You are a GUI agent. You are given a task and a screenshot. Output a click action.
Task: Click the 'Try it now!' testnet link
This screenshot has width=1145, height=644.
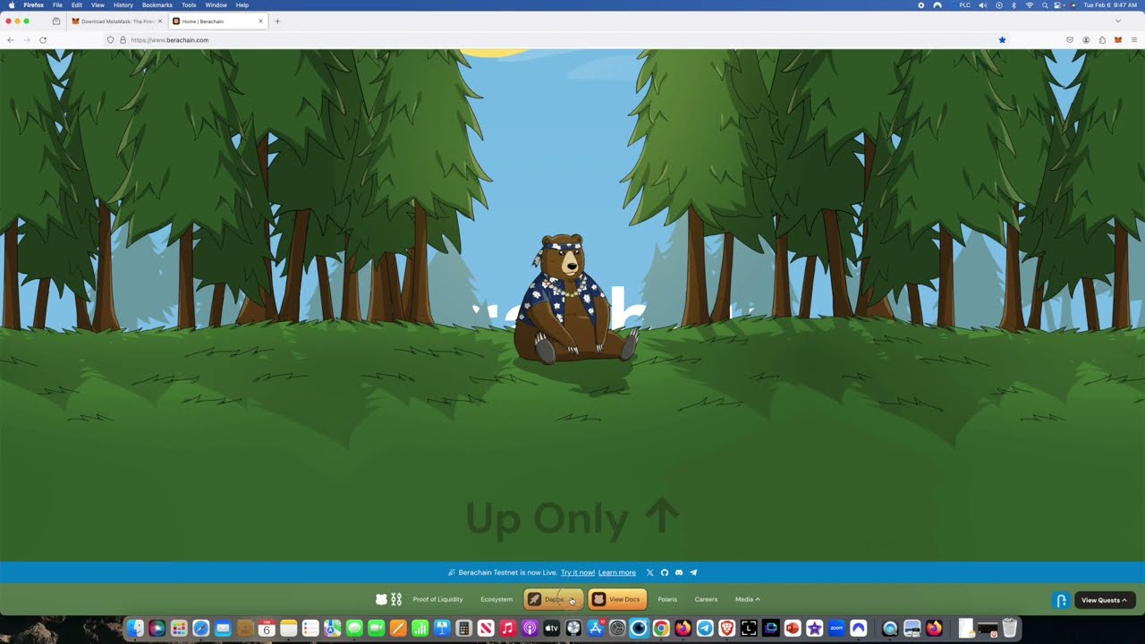point(578,572)
